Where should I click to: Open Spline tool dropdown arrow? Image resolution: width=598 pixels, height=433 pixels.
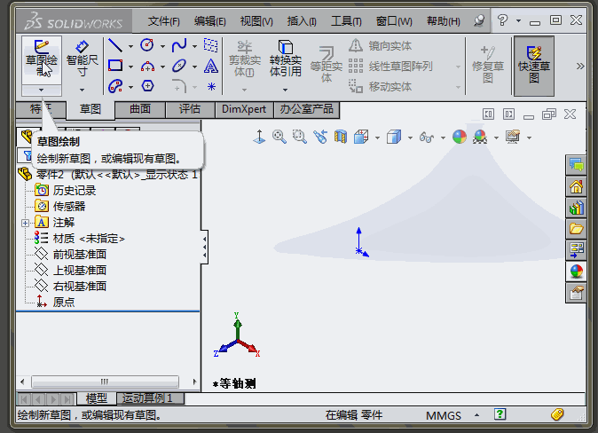195,46
